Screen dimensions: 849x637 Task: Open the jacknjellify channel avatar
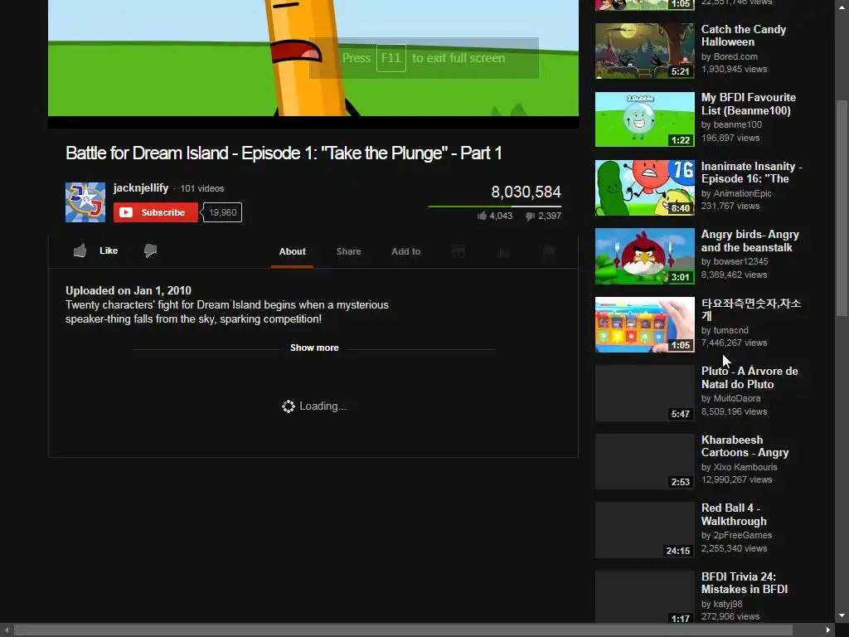pos(85,202)
